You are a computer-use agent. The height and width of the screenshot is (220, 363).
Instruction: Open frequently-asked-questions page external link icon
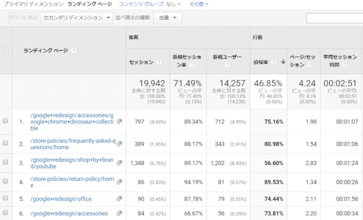(119, 143)
